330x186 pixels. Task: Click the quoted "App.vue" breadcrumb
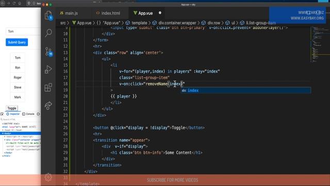[x=109, y=23]
